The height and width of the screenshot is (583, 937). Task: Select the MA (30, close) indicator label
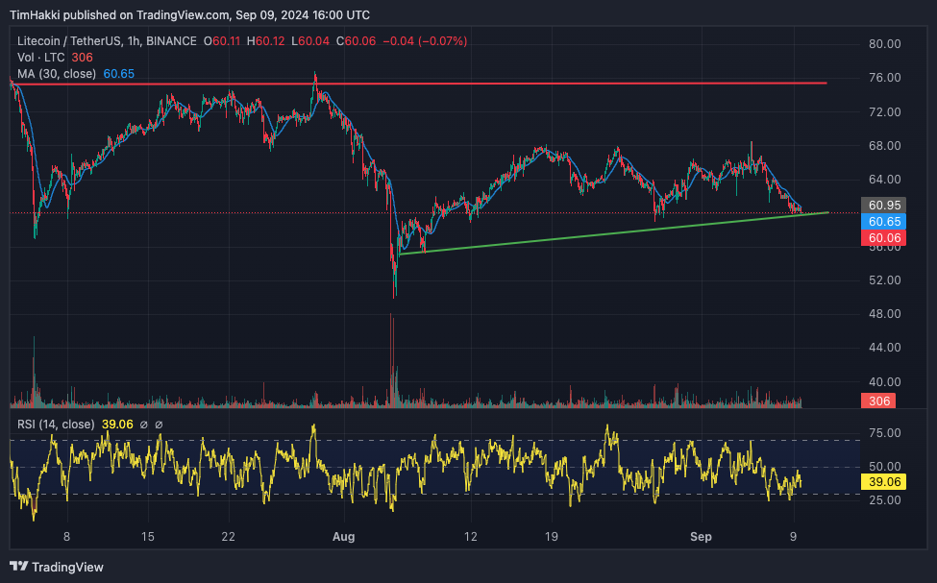pyautogui.click(x=57, y=73)
